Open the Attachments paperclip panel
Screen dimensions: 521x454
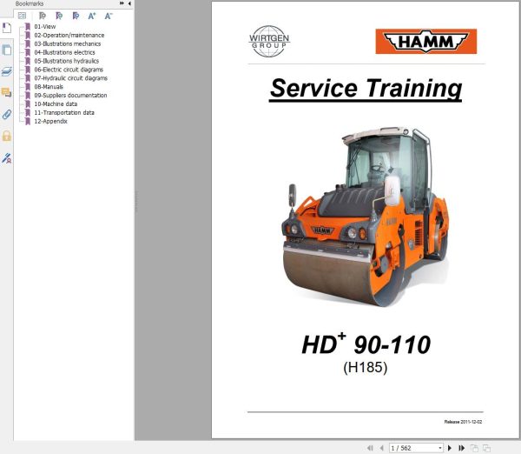pyautogui.click(x=7, y=115)
